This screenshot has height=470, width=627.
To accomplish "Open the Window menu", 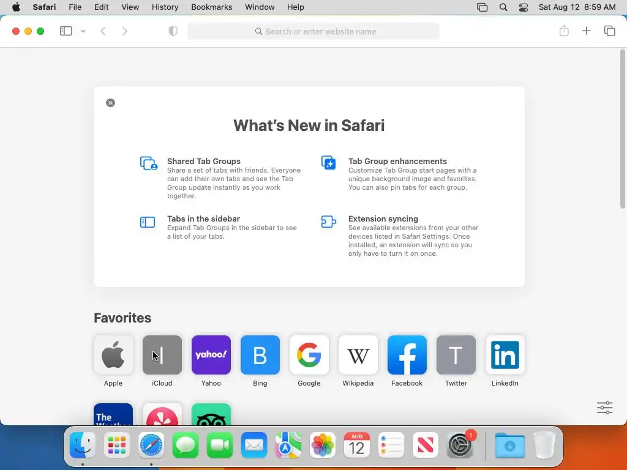I will pos(260,7).
